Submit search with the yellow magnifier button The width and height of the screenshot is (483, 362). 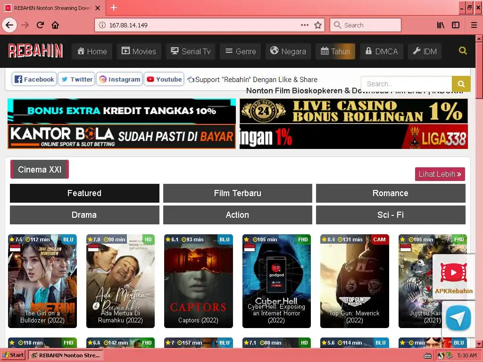pyautogui.click(x=461, y=84)
